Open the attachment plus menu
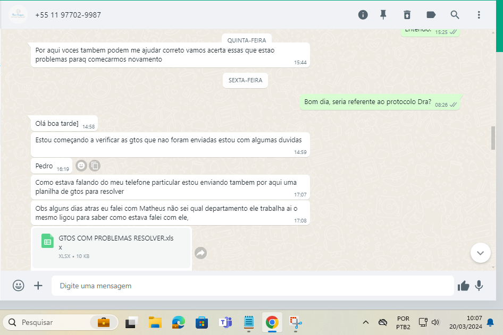Image resolution: width=503 pixels, height=335 pixels. tap(38, 286)
